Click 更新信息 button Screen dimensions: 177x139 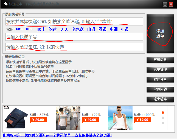click(x=160, y=60)
